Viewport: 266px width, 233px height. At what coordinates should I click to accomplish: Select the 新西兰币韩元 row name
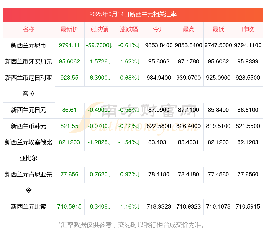tap(28, 126)
